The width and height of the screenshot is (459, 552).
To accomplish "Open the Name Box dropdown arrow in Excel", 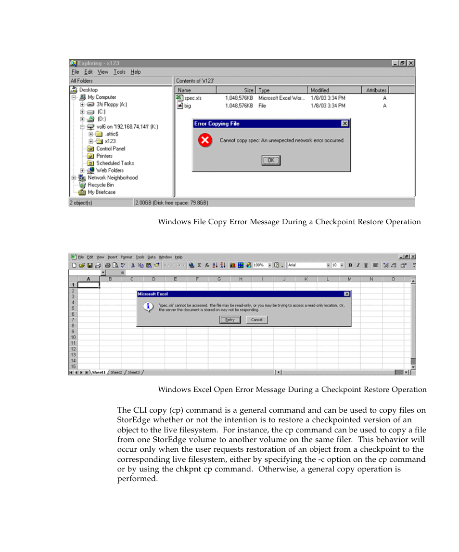I will click(x=103, y=272).
